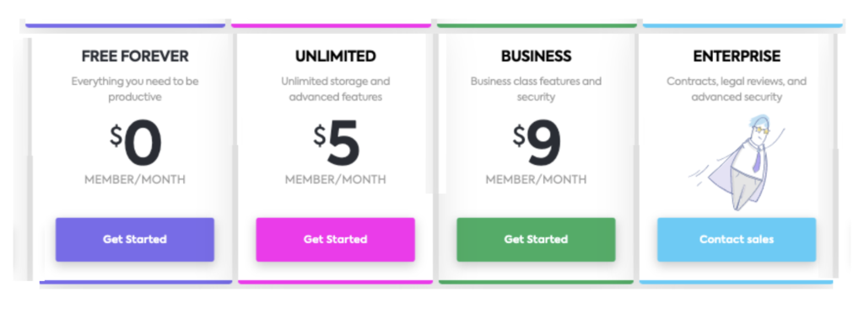The width and height of the screenshot is (864, 313).
Task: Click 'Contracts, legal reviews, and advanced security' text
Action: coord(737,89)
